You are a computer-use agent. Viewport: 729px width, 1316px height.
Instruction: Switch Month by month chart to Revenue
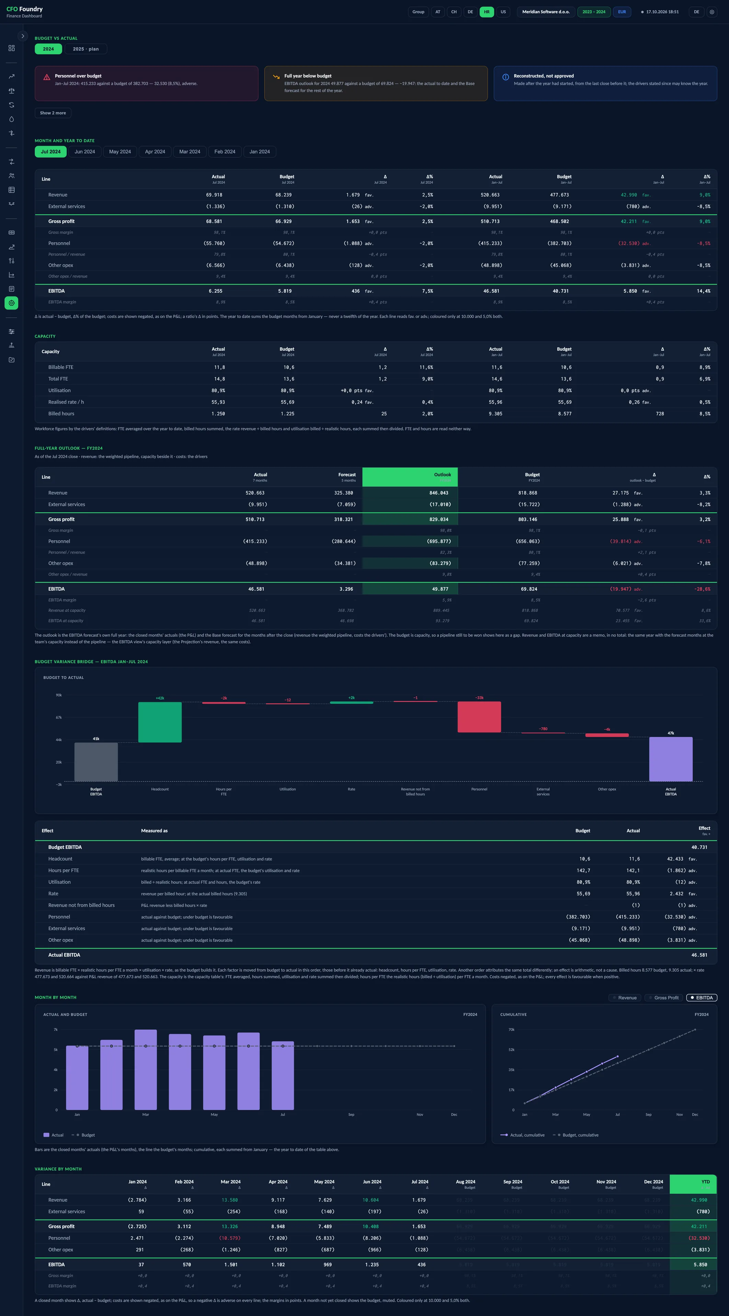625,998
